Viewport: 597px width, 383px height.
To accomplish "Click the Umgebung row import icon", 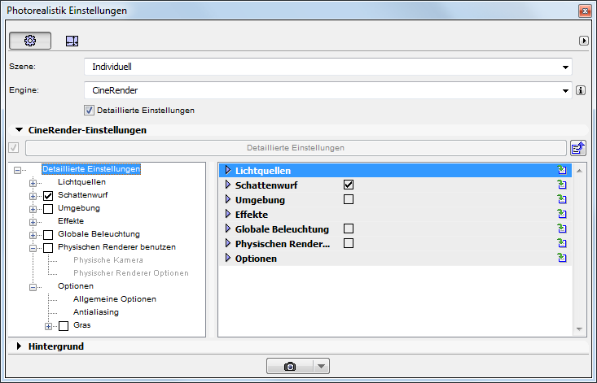I will point(562,199).
